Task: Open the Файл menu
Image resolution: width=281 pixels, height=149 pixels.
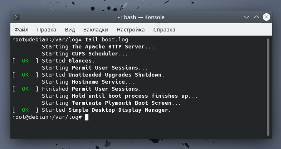Action: click(x=22, y=29)
